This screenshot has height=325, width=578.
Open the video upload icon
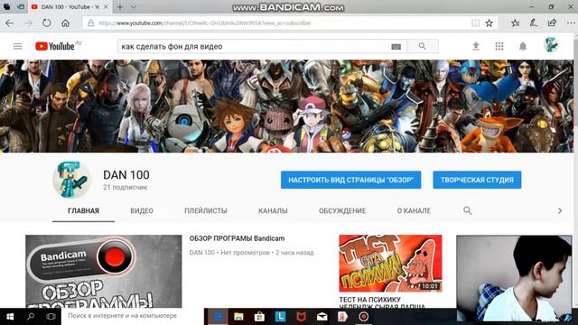pyautogui.click(x=476, y=46)
